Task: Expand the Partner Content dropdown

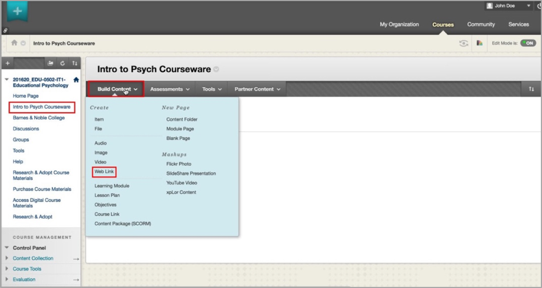Action: click(x=257, y=89)
